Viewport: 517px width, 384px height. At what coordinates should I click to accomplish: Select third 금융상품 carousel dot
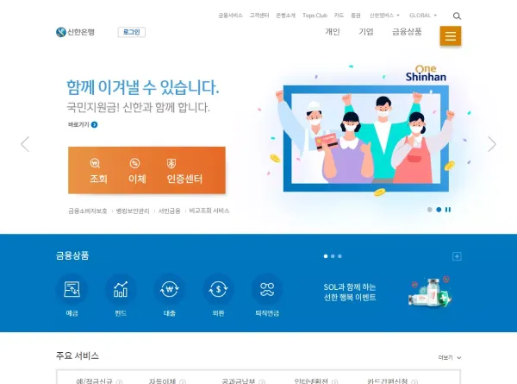tap(339, 256)
